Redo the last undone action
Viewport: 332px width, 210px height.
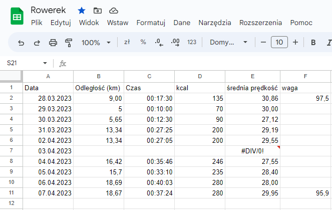tap(37, 43)
